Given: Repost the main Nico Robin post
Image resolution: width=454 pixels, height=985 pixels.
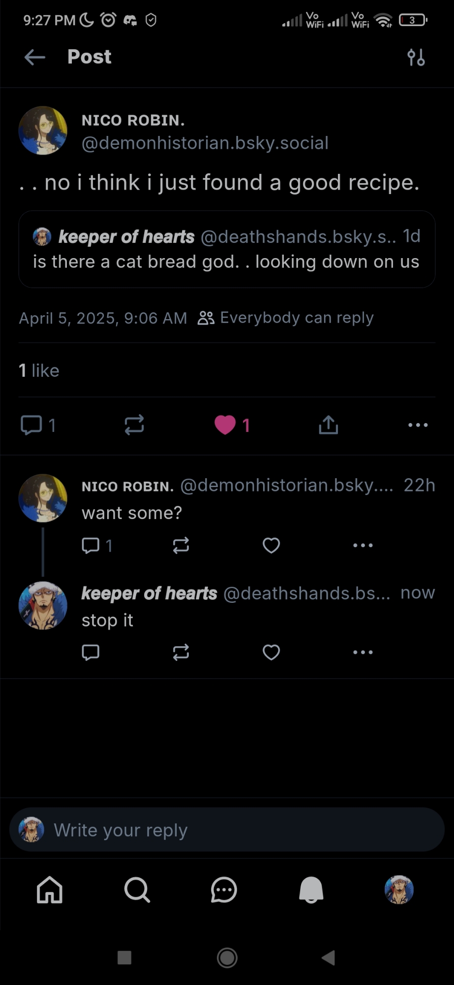Looking at the screenshot, I should click(x=134, y=425).
